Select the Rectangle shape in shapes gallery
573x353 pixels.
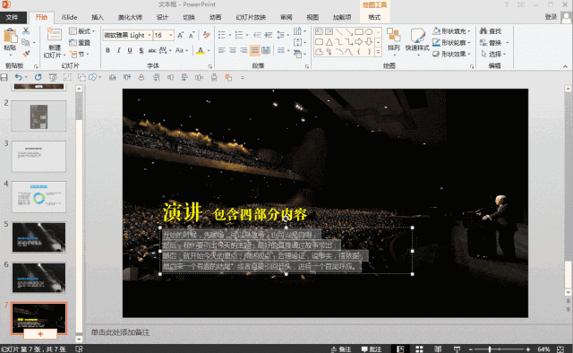359,32
